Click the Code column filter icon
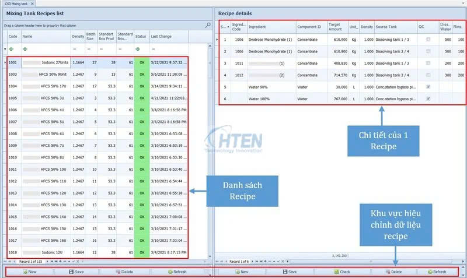The height and width of the screenshot is (278, 467). pyautogui.click(x=11, y=50)
